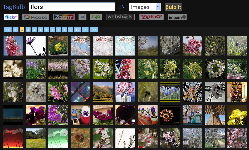Image resolution: width=249 pixels, height=150 pixels.
Task: Open the neon lights abstract thumbnail
Action: tap(81, 92)
